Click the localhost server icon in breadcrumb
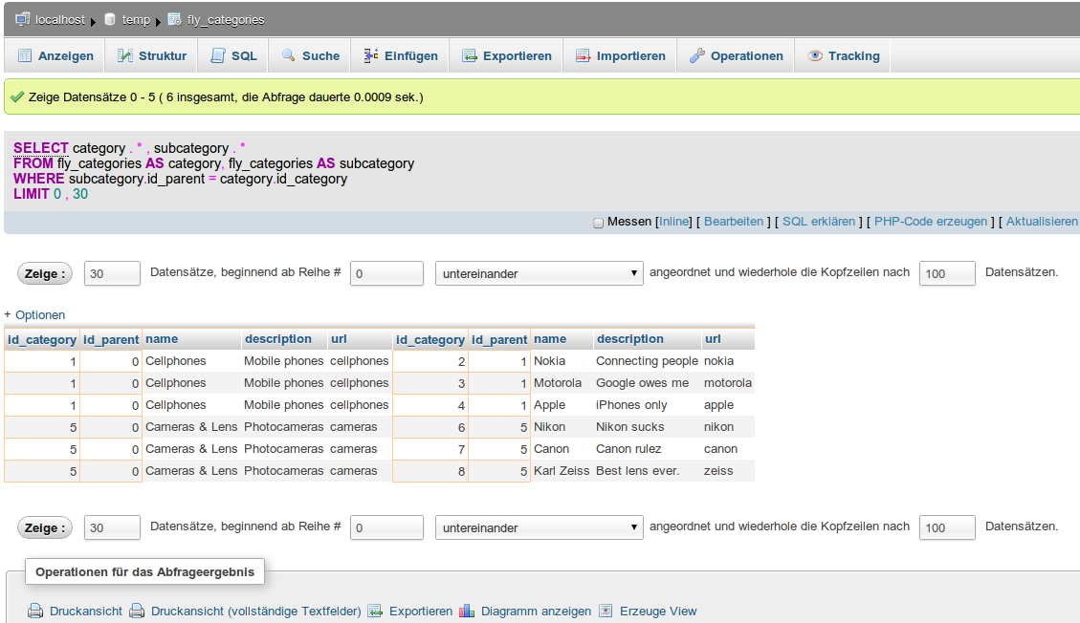Image resolution: width=1080 pixels, height=623 pixels. pos(23,19)
